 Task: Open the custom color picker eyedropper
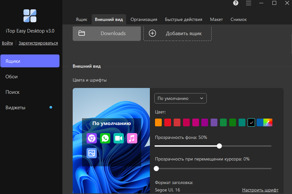(268, 122)
